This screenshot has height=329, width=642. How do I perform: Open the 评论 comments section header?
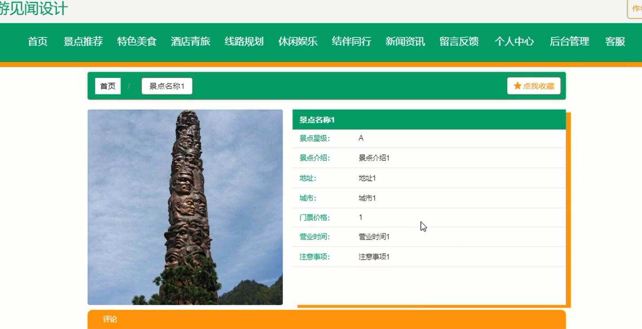coord(109,320)
